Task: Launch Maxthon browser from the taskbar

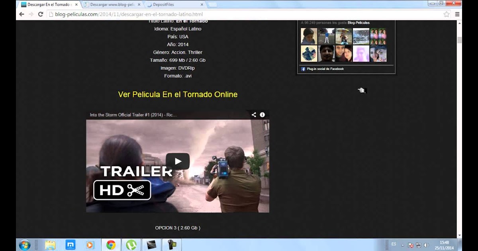Action: pyautogui.click(x=70, y=245)
